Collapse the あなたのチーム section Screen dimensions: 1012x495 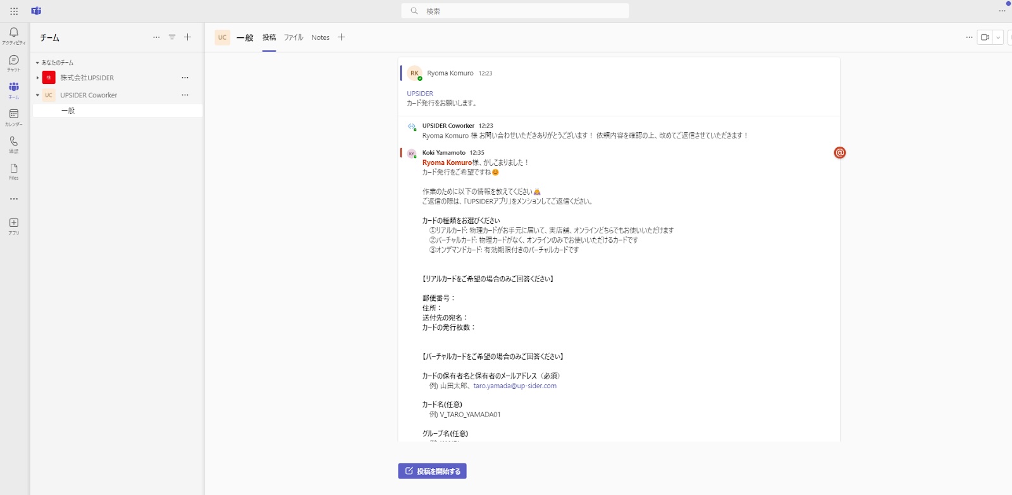pos(37,63)
